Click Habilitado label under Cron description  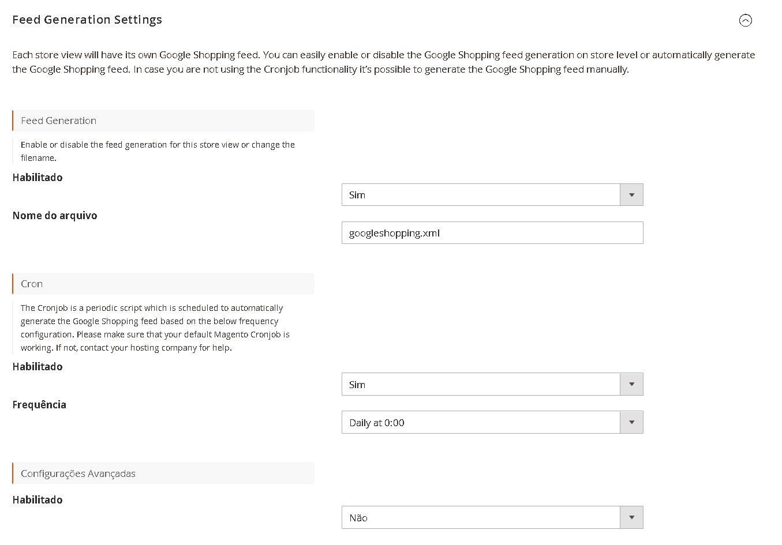38,367
